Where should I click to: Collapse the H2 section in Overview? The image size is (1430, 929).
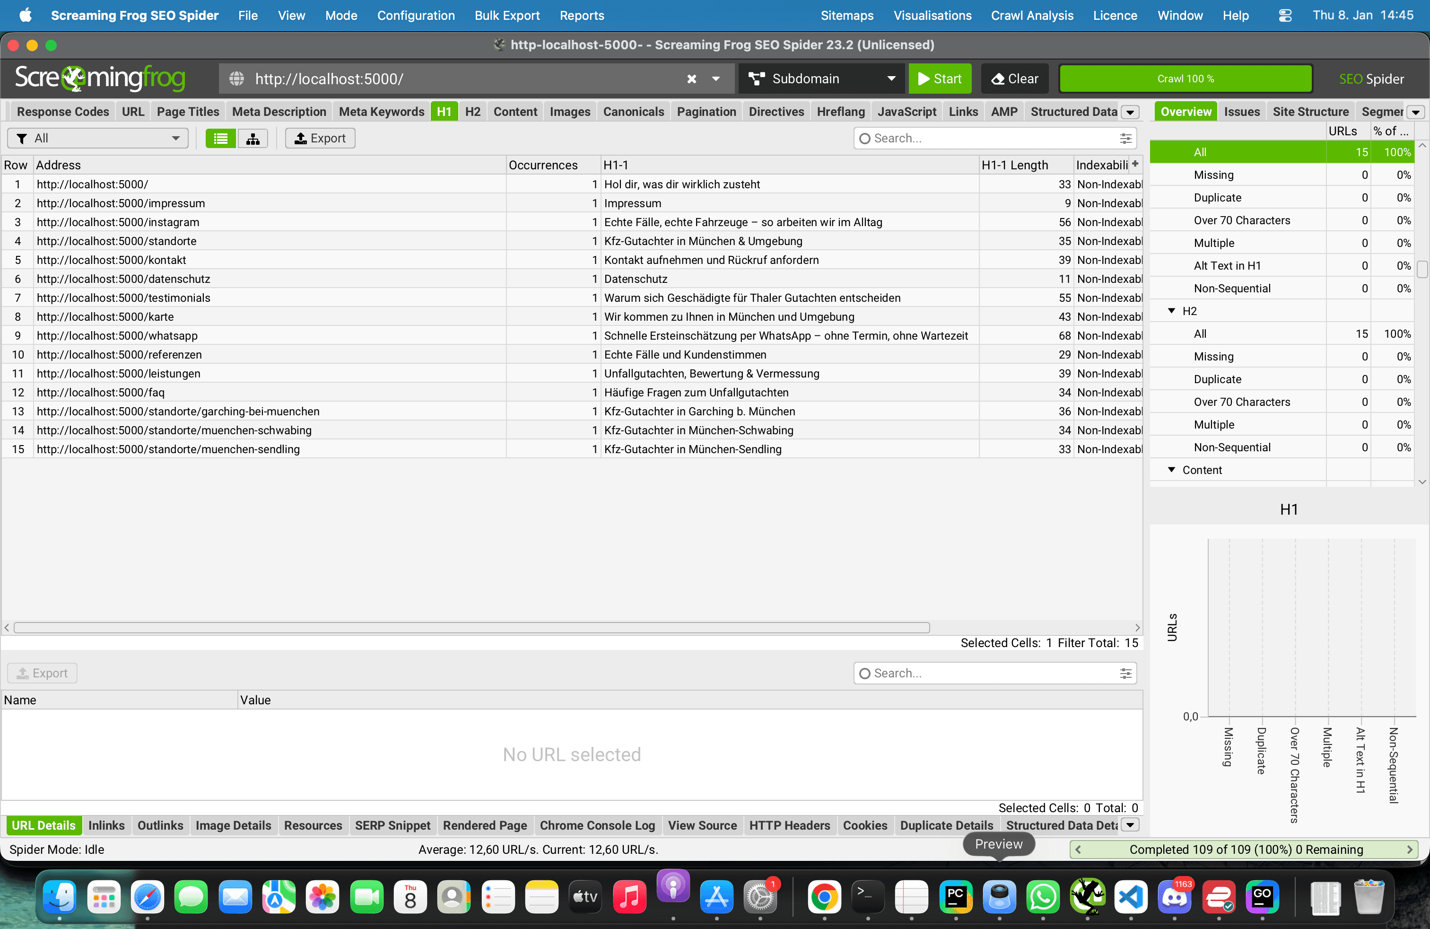(x=1171, y=311)
